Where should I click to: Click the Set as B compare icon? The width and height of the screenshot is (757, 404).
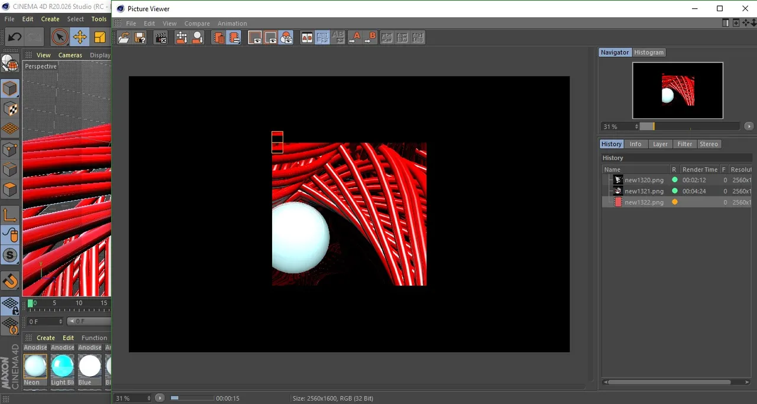(370, 37)
